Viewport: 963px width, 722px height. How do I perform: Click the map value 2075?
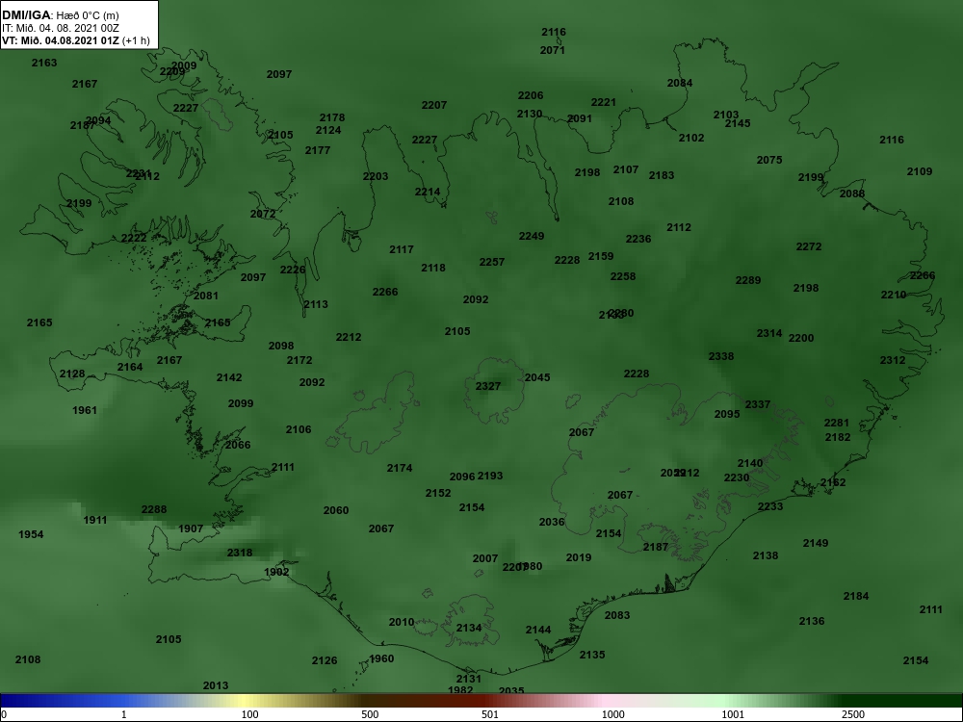click(x=769, y=160)
